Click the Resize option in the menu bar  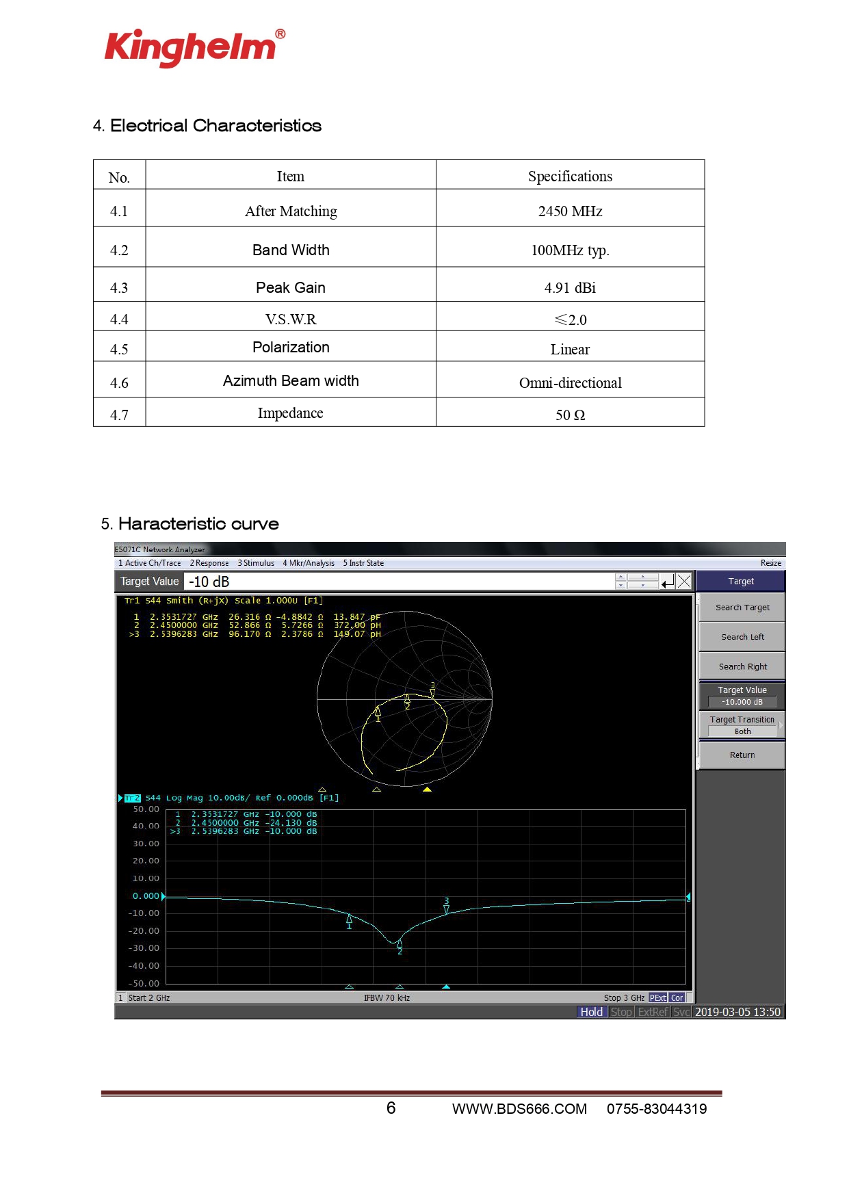coord(770,563)
